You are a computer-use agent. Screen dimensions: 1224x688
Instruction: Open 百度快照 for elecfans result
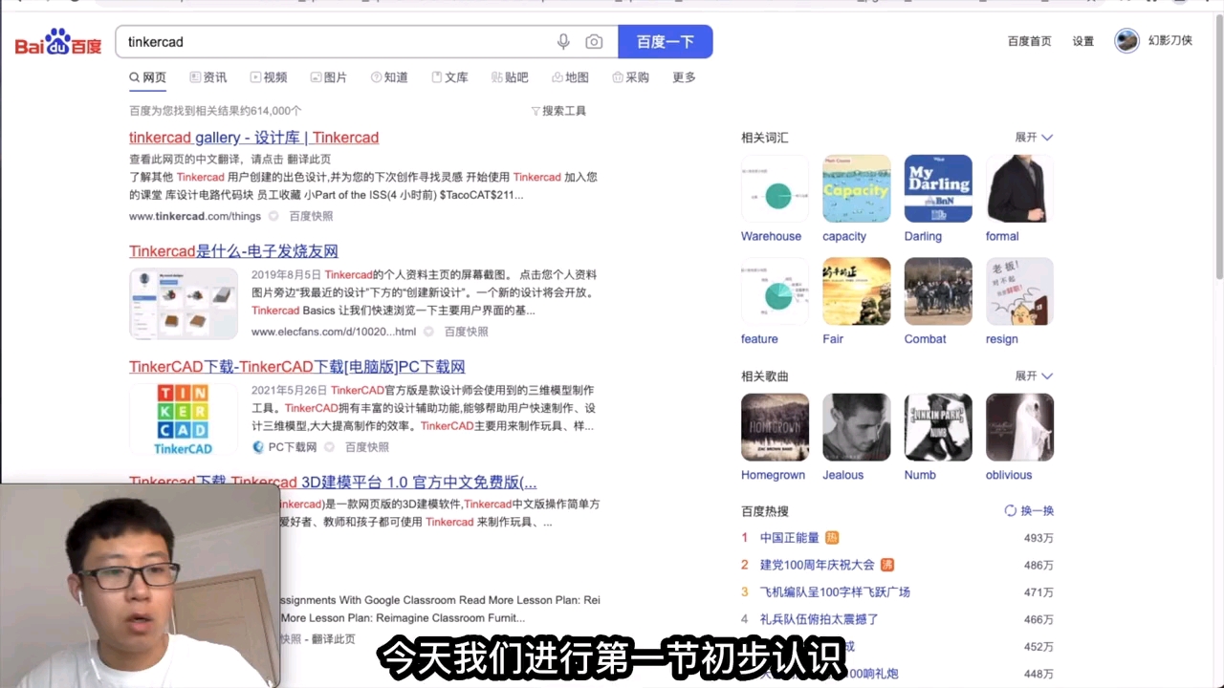point(467,332)
